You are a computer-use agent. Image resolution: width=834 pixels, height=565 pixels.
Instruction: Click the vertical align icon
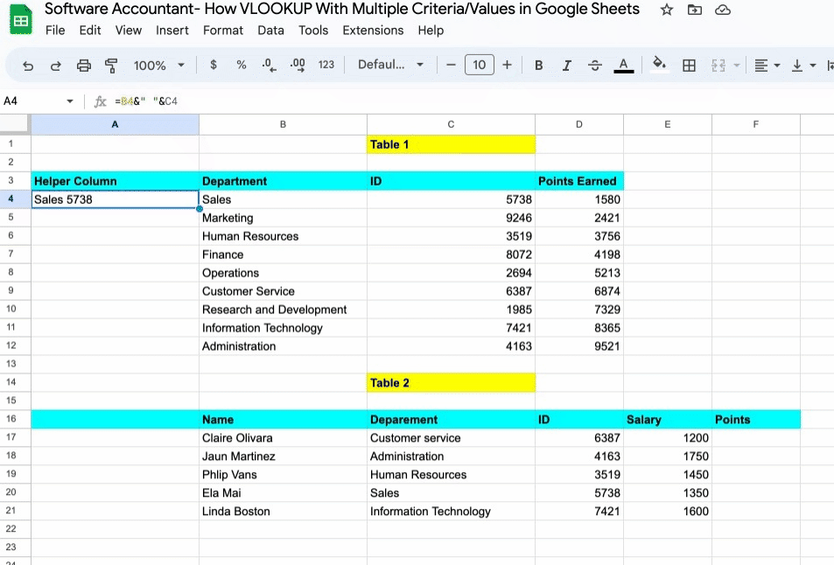(x=796, y=66)
